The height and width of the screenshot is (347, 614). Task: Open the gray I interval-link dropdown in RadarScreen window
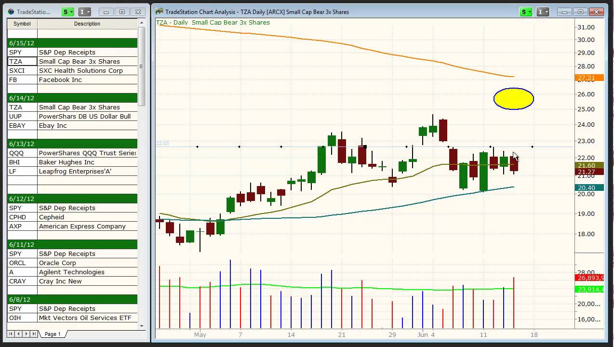pos(84,12)
